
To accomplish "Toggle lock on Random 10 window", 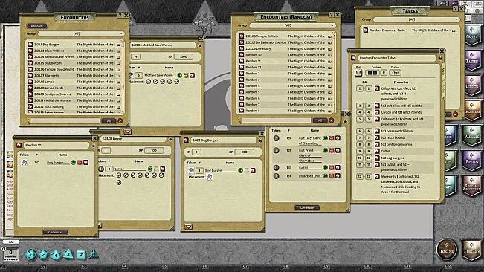I will (x=93, y=145).
